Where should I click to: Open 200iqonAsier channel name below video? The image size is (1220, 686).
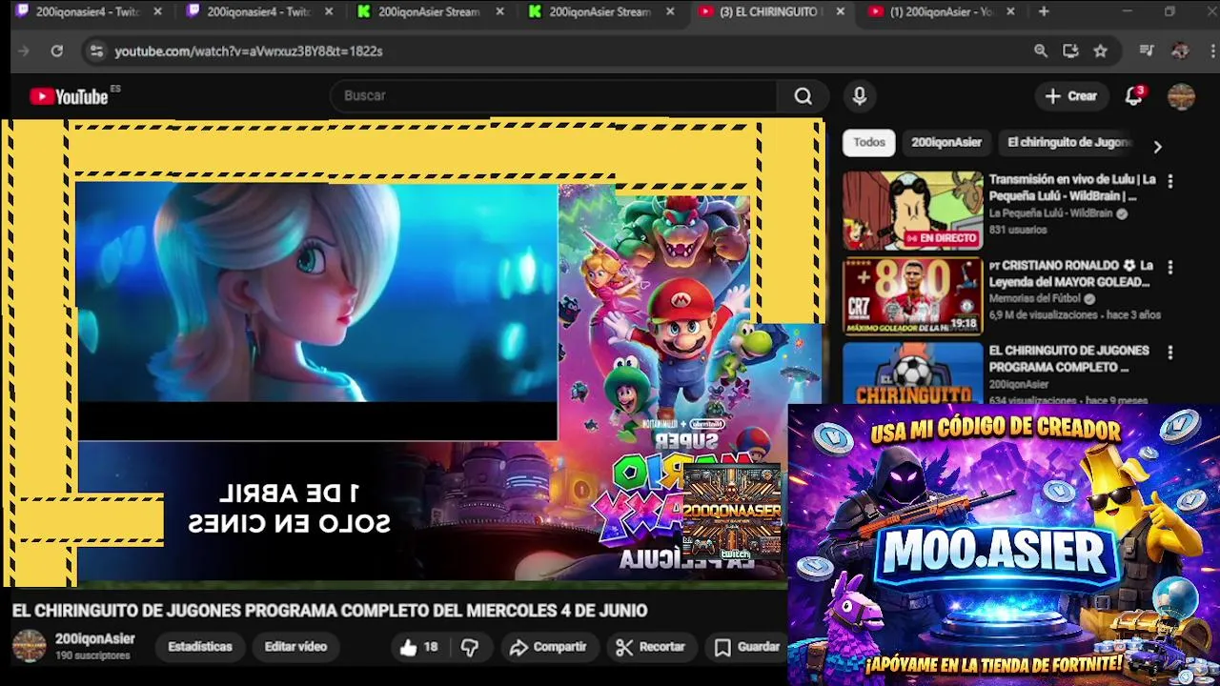[95, 639]
